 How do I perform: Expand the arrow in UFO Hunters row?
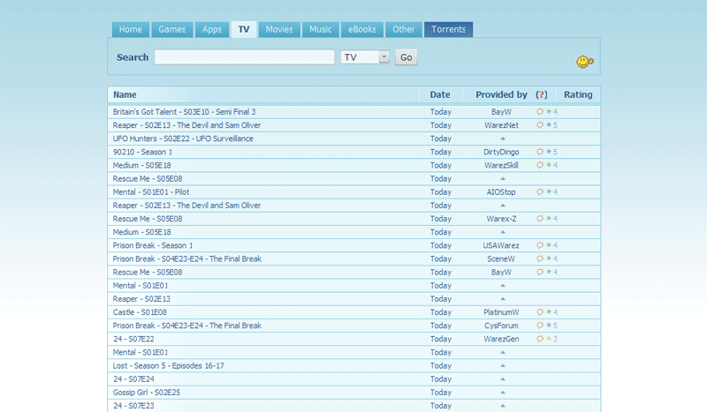(x=503, y=139)
